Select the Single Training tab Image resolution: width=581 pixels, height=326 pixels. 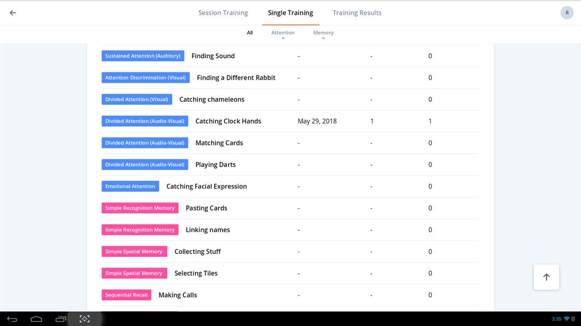pyautogui.click(x=290, y=13)
